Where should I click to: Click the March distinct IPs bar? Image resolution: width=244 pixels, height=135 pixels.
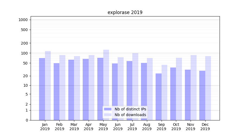click(x=71, y=90)
